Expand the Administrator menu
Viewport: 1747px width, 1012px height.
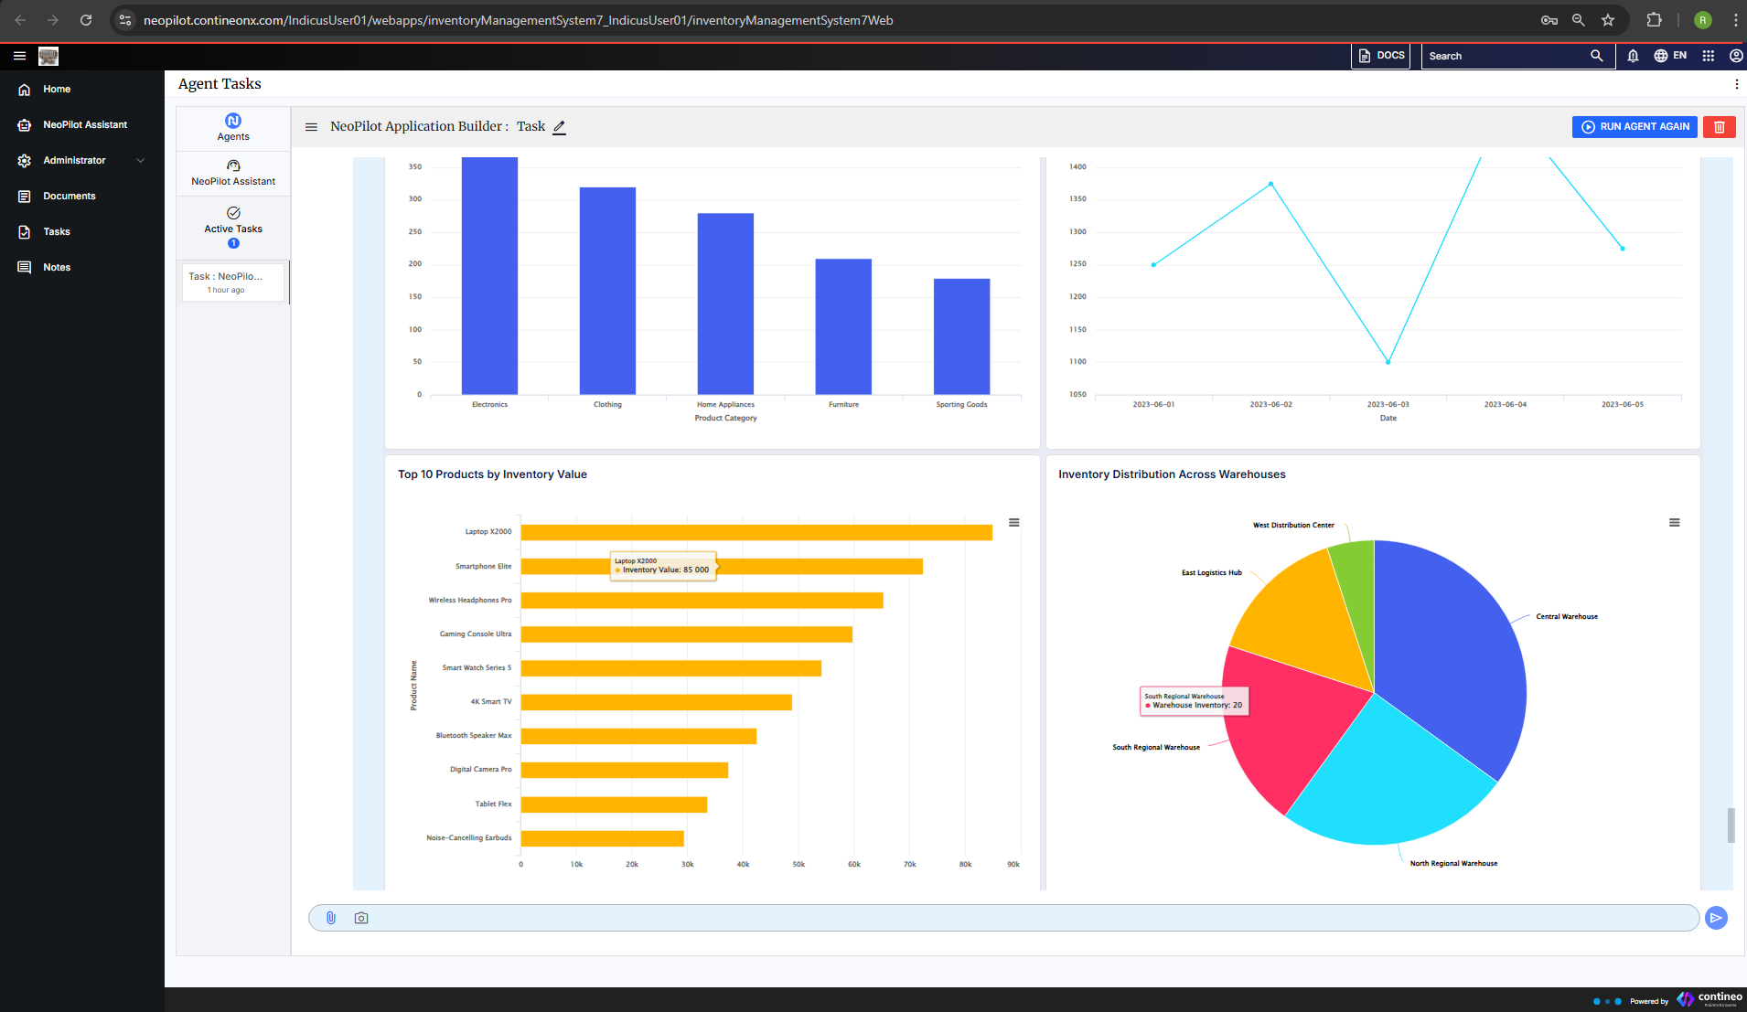click(82, 160)
